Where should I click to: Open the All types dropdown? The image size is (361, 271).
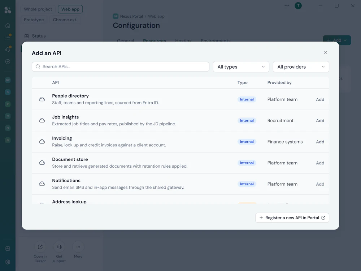click(x=241, y=66)
